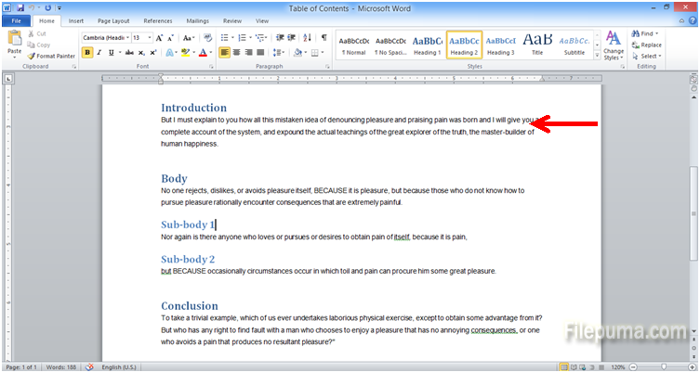Toggle show paragraph marks (pilcrow)
This screenshot has height=372, width=700.
tap(324, 38)
